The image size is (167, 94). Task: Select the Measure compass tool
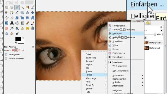tap(27, 13)
